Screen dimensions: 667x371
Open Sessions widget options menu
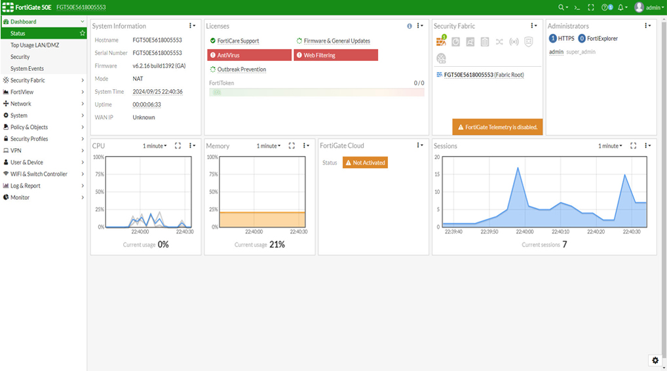tap(647, 146)
